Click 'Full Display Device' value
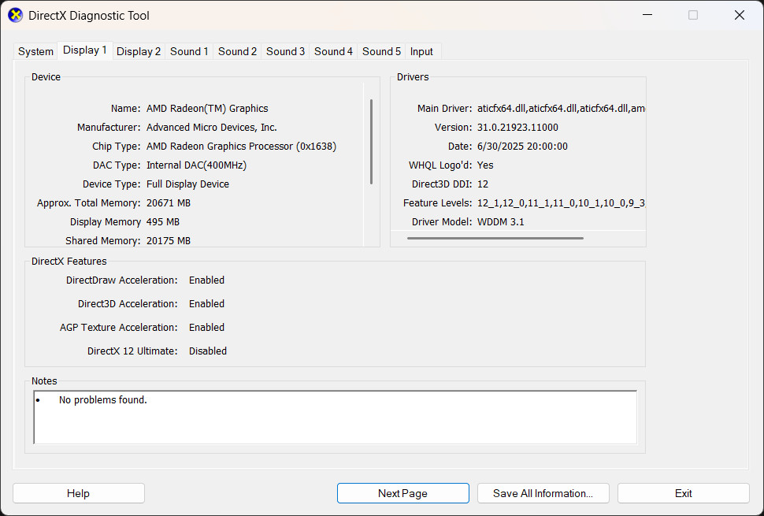The height and width of the screenshot is (516, 764). (187, 184)
